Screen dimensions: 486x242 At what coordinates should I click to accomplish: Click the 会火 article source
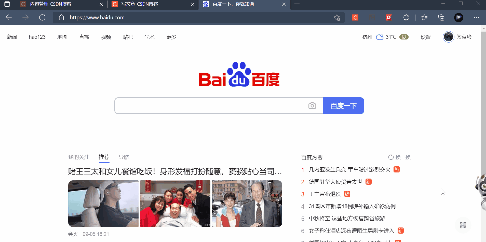tap(73, 234)
